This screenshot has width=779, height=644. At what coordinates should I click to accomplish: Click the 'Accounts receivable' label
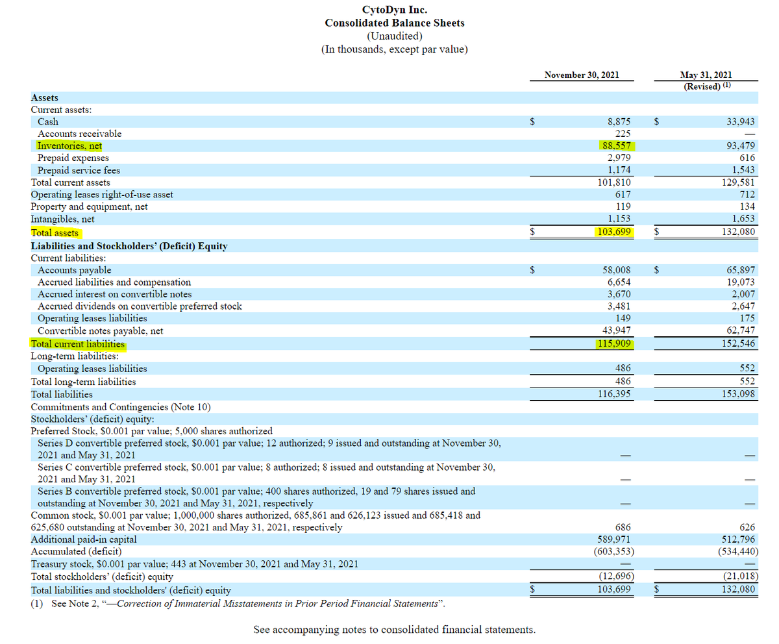pos(80,134)
